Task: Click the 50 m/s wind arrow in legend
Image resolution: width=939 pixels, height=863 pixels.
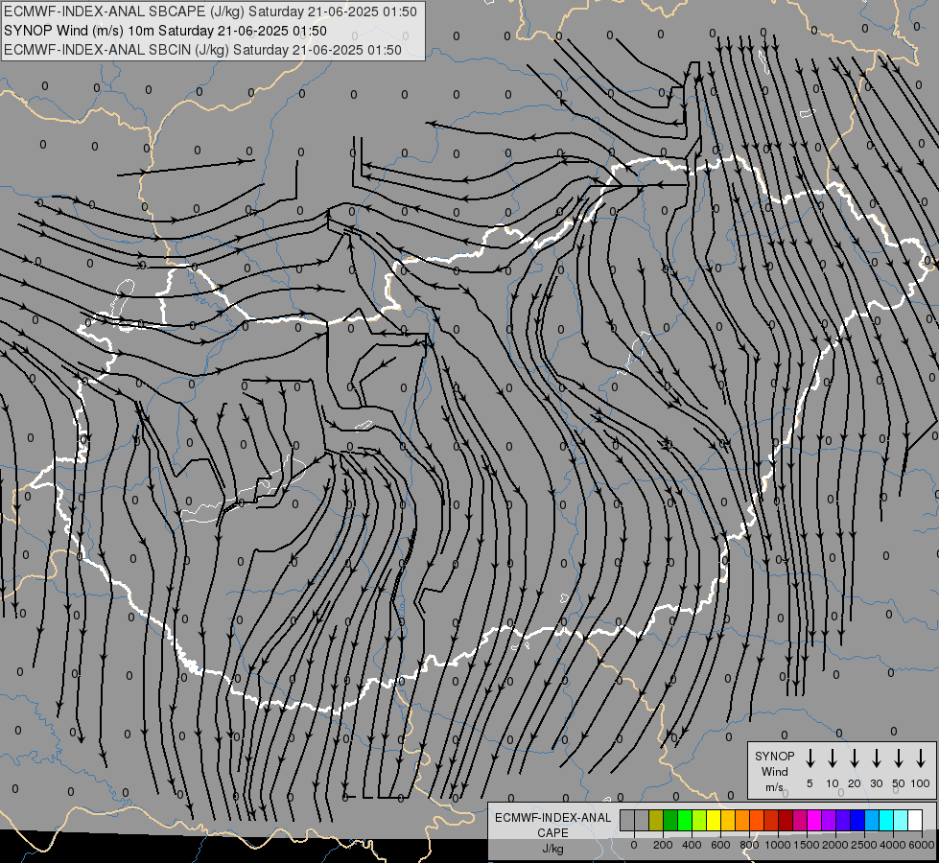Action: click(x=899, y=758)
